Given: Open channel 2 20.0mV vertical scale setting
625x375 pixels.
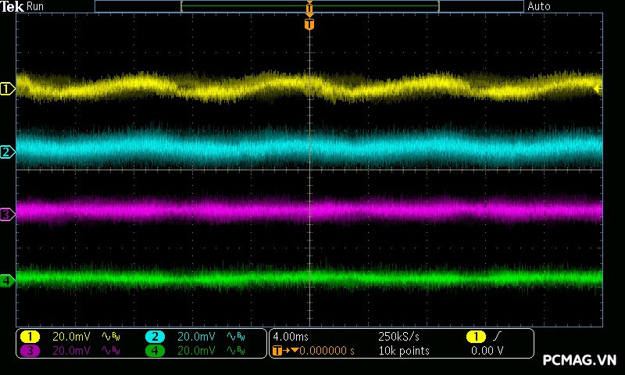Looking at the screenshot, I should click(x=195, y=337).
